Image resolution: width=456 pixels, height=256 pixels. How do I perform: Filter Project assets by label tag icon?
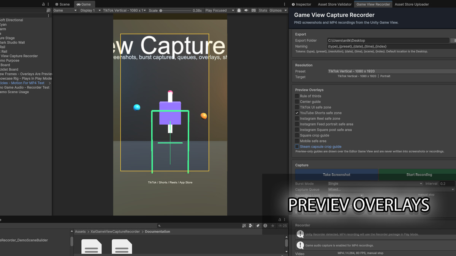coord(258,226)
